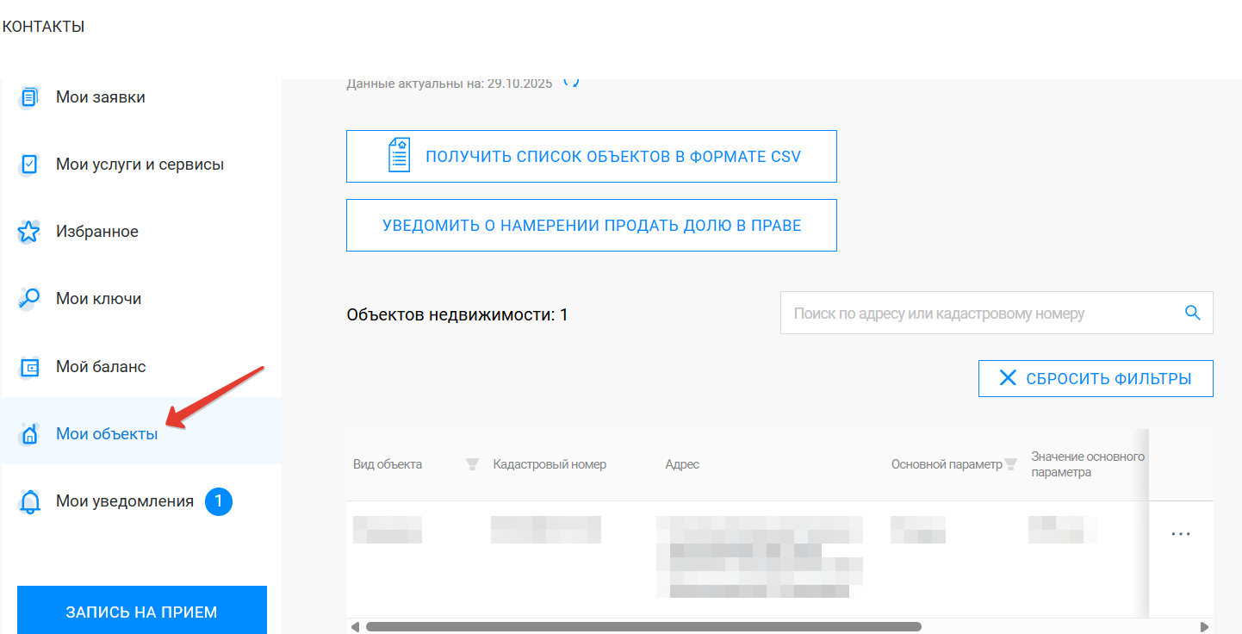Open the filter on the Основной параметр column

(1009, 463)
